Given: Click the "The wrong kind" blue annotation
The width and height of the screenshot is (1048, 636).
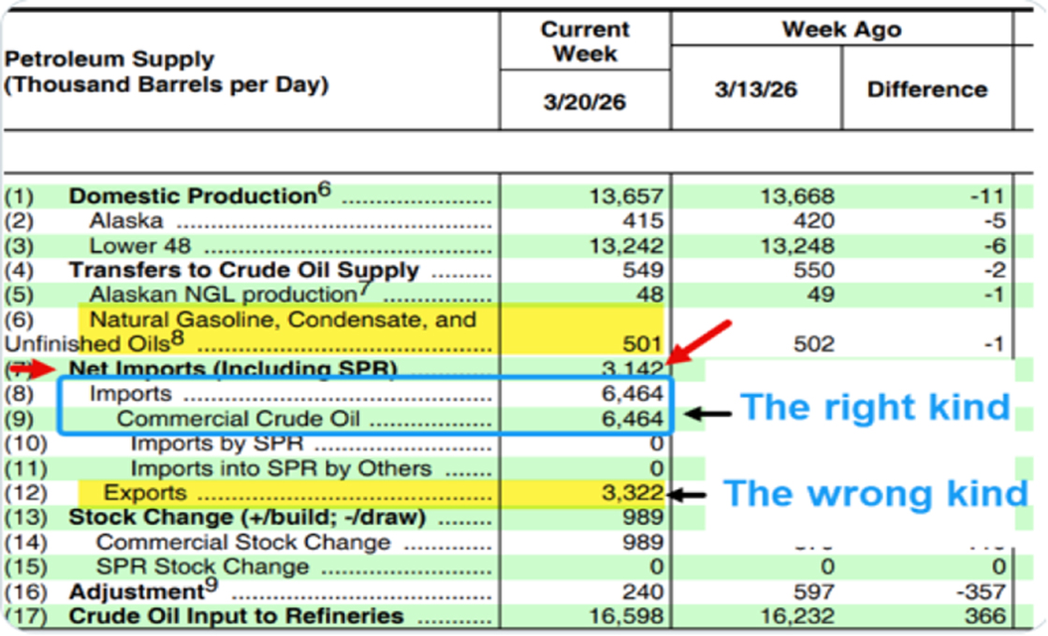Looking at the screenshot, I should (876, 494).
